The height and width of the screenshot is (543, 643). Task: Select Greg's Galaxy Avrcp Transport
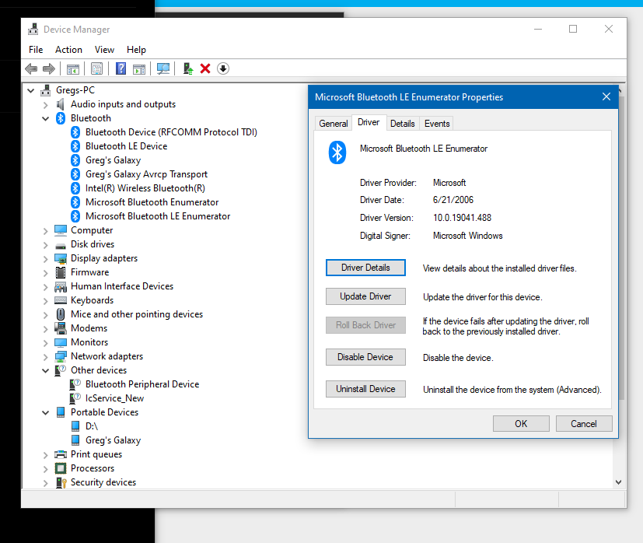click(146, 174)
